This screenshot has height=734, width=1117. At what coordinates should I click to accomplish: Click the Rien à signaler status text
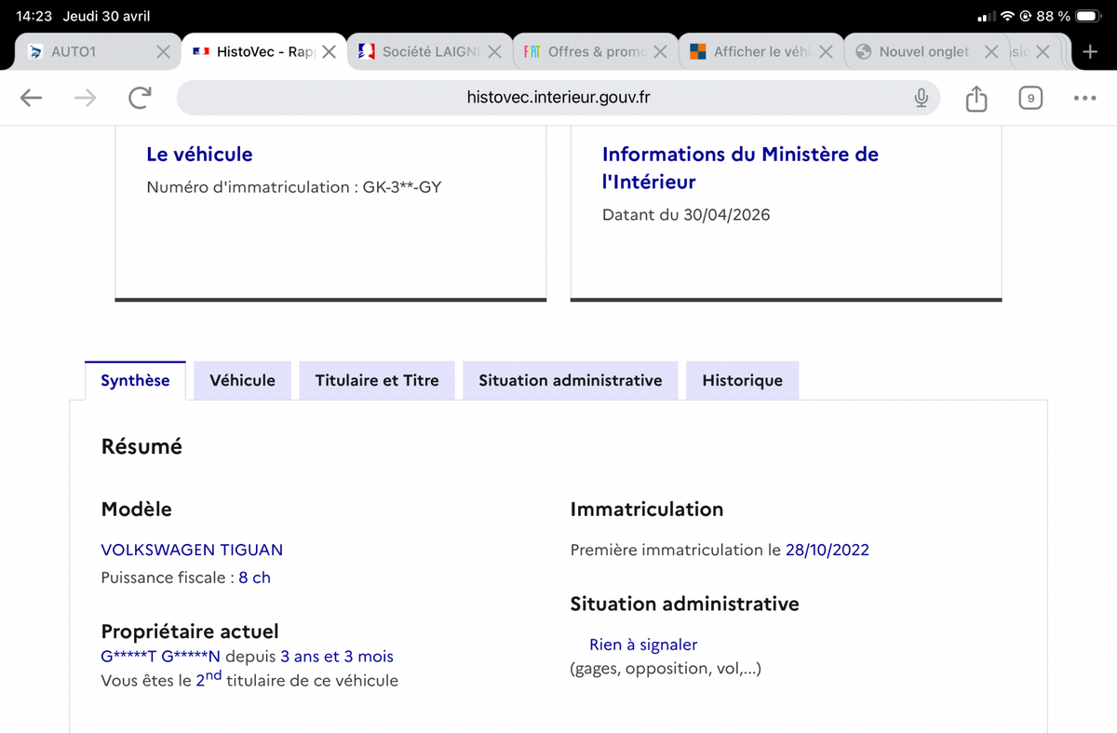pos(643,645)
